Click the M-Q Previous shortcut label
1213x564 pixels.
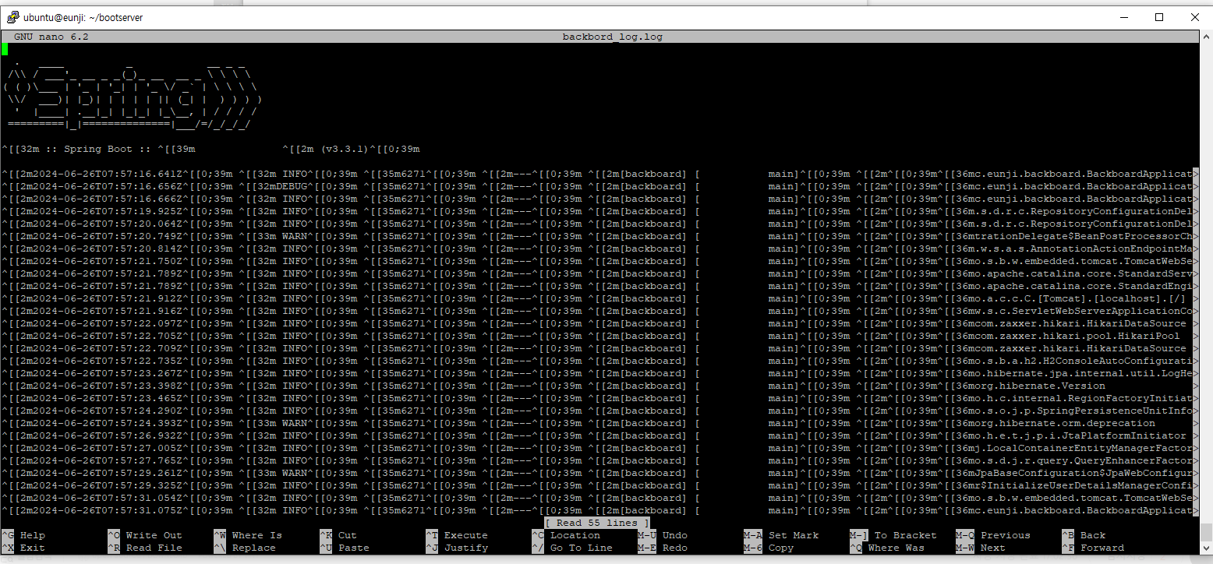993,535
